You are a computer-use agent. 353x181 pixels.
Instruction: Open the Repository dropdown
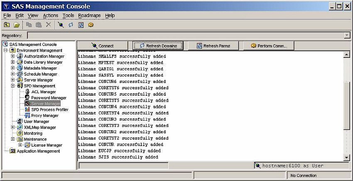(x=347, y=35)
